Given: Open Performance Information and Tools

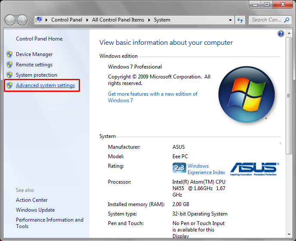Looking at the screenshot, I should tap(49, 223).
